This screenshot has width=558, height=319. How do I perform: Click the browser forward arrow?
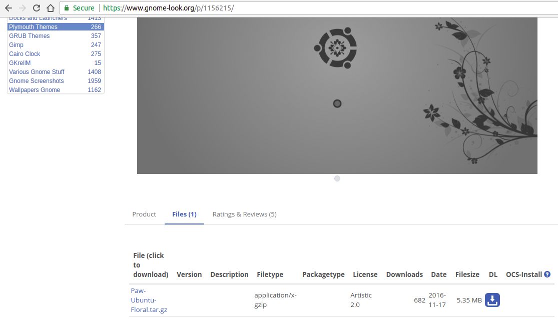click(22, 8)
